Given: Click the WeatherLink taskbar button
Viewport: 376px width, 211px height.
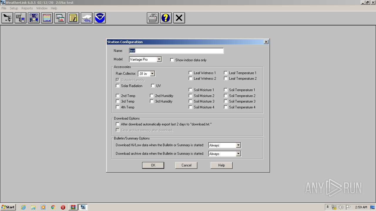Looking at the screenshot, I should click(83, 207).
